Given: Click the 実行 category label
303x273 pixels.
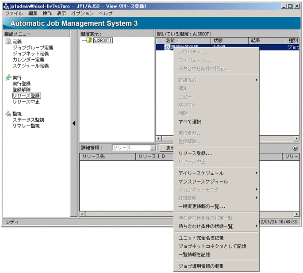Looking at the screenshot, I should coord(17,77).
